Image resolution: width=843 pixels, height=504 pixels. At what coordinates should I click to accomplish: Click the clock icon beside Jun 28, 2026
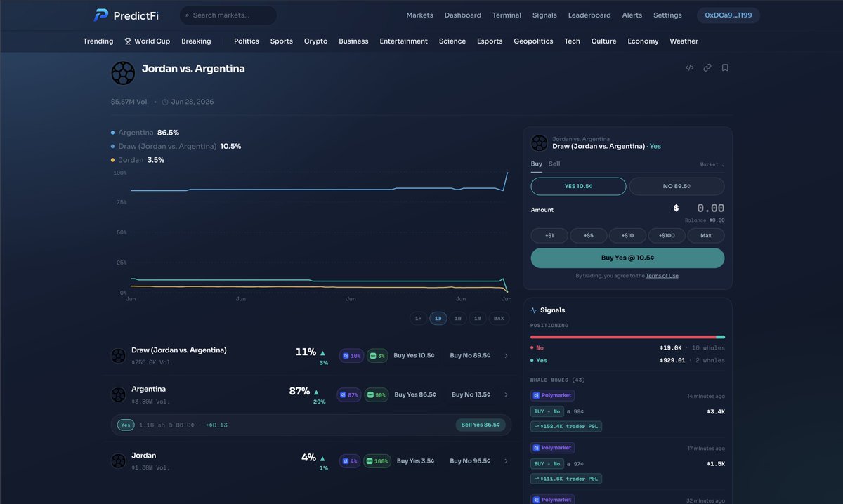(x=165, y=102)
